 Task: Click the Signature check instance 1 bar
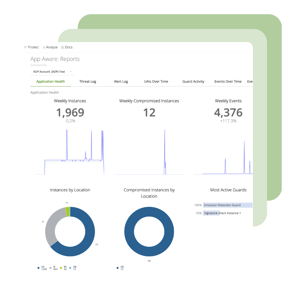tap(211, 213)
